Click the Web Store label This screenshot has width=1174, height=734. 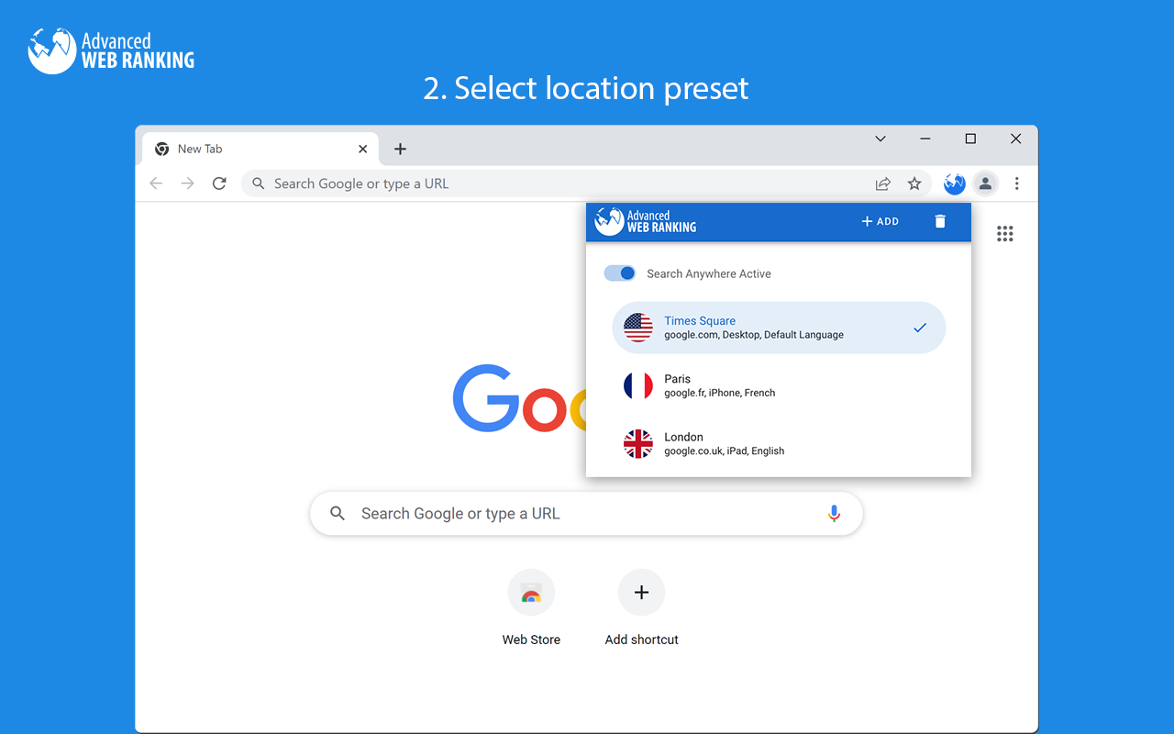tap(531, 639)
